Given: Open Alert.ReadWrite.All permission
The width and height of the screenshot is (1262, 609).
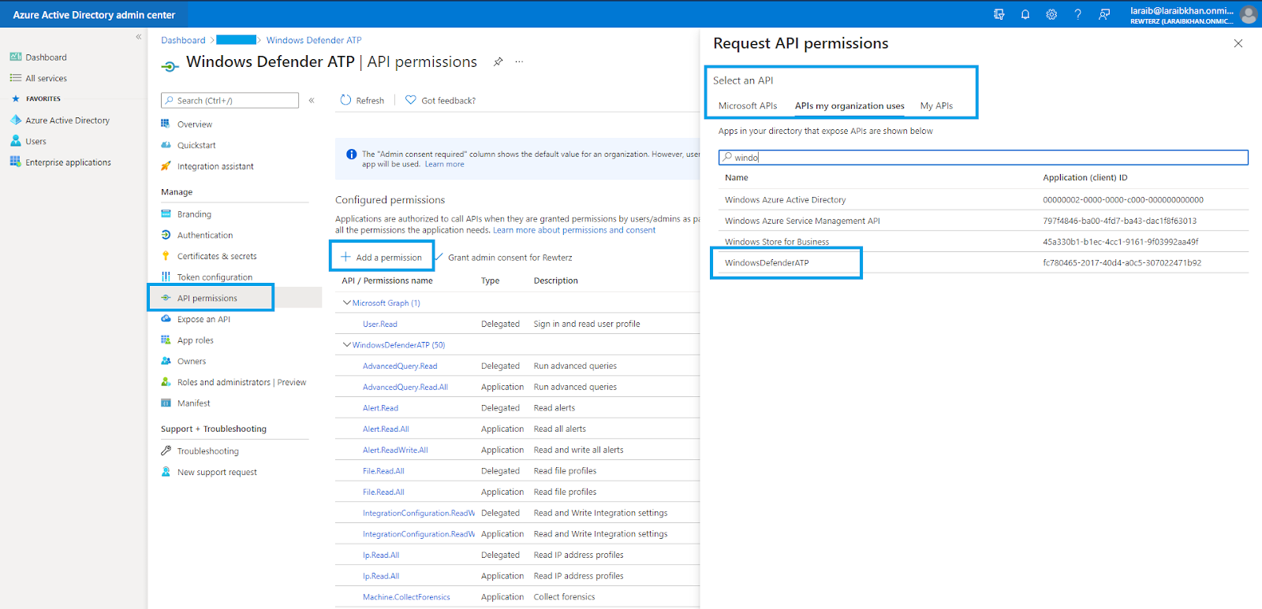Looking at the screenshot, I should (x=395, y=450).
